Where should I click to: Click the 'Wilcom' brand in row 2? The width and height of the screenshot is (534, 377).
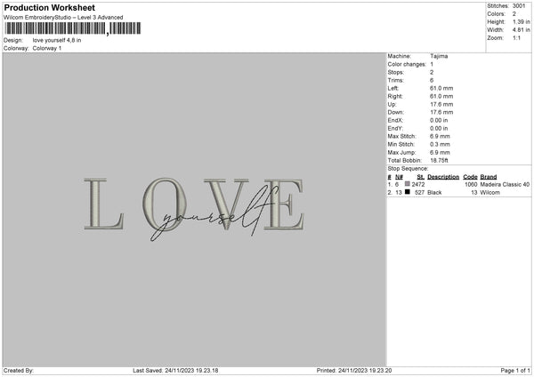490,193
